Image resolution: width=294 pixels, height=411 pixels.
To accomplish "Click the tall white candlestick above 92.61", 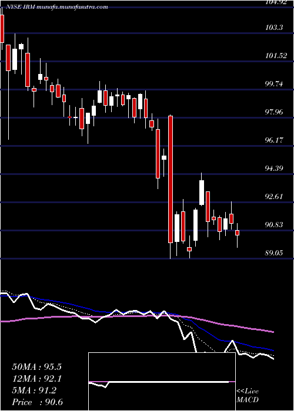I will [202, 193].
